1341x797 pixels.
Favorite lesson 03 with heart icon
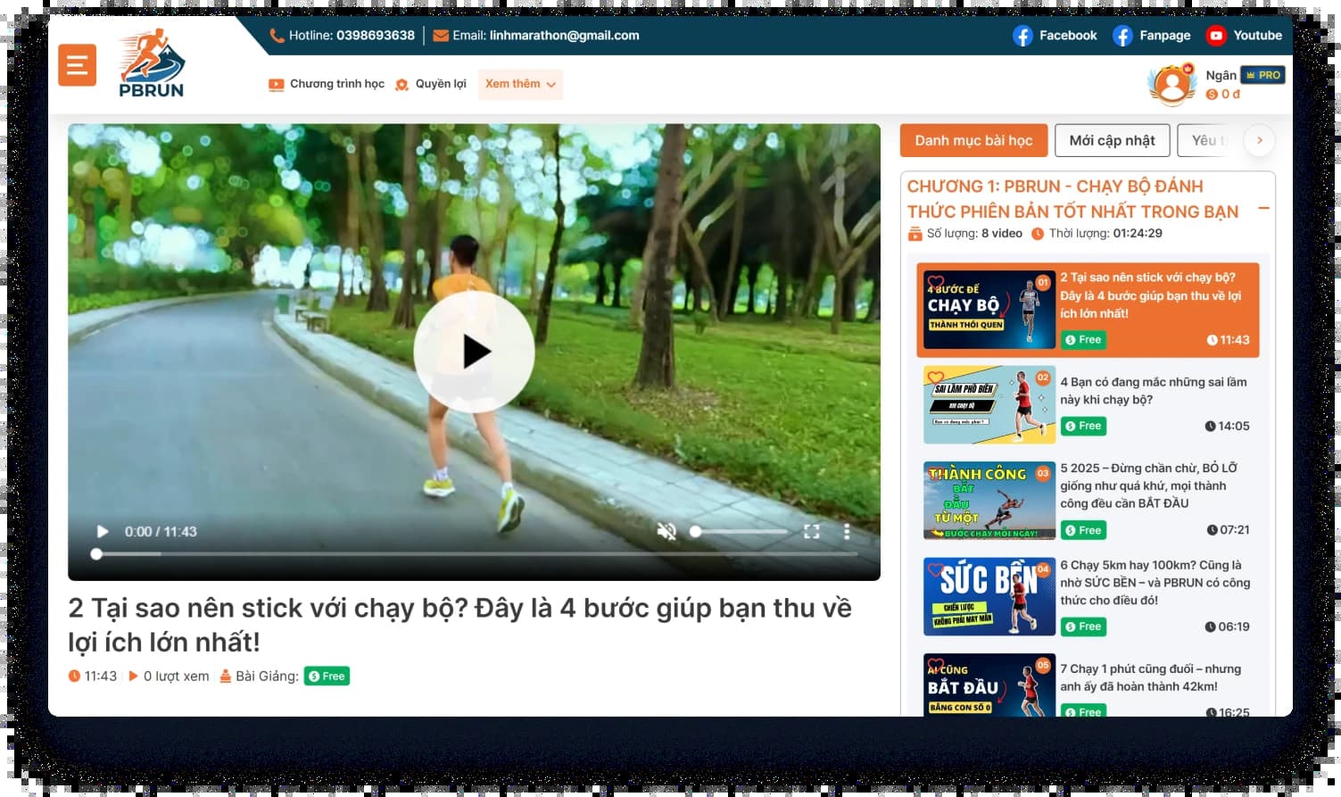936,472
